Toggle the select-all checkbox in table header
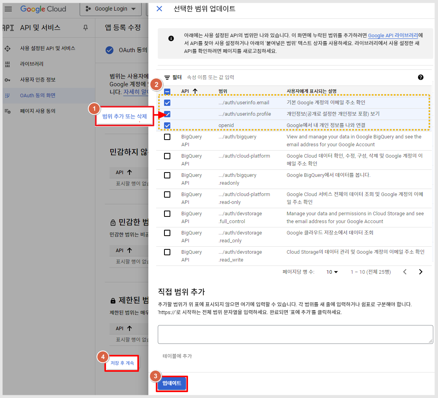Screen dimensions: 438x398 click(167, 91)
